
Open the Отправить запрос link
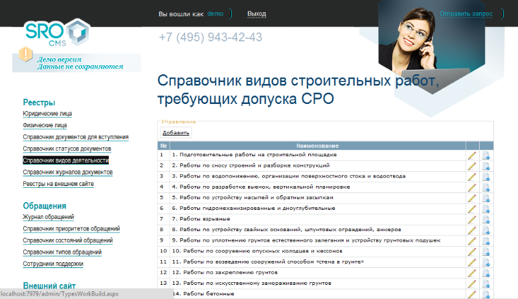click(x=466, y=14)
